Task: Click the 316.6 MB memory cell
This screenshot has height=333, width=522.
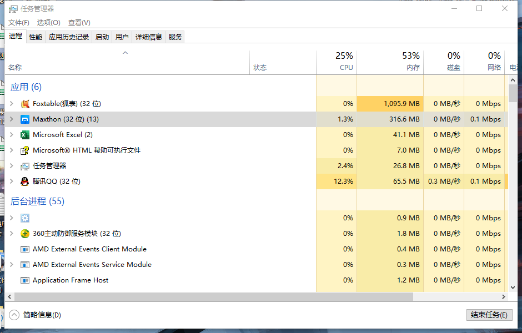Action: (x=390, y=119)
